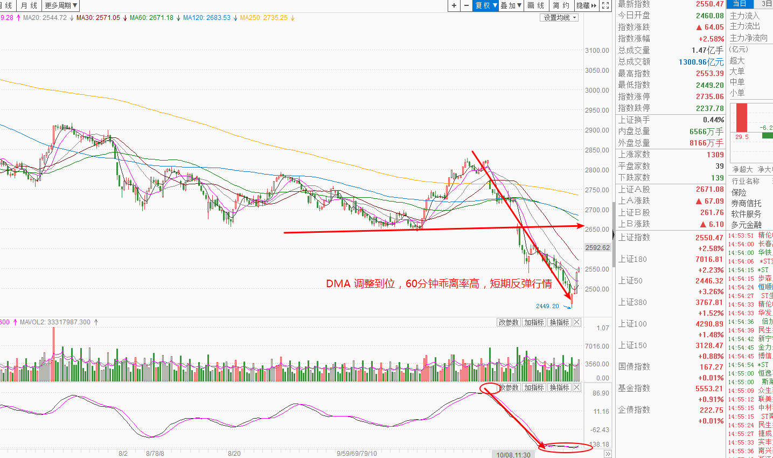Activate the 画线 drawing tool
The image size is (773, 458).
tap(536, 5)
